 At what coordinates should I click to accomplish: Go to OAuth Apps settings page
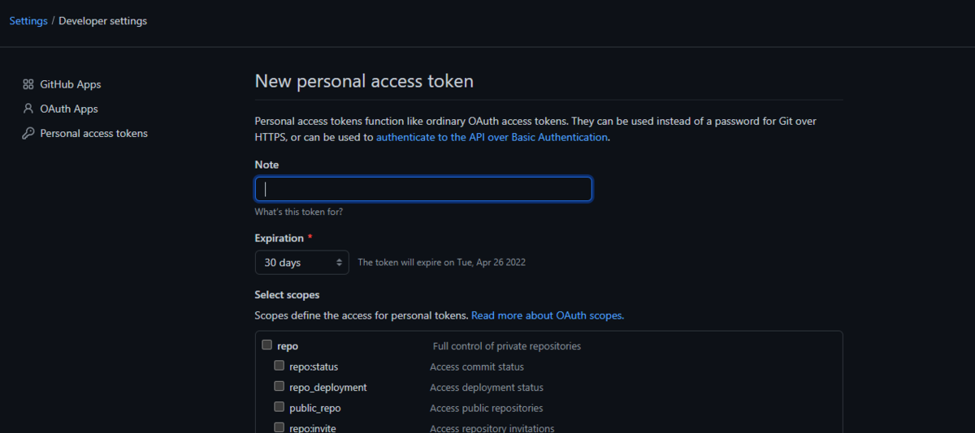[69, 109]
